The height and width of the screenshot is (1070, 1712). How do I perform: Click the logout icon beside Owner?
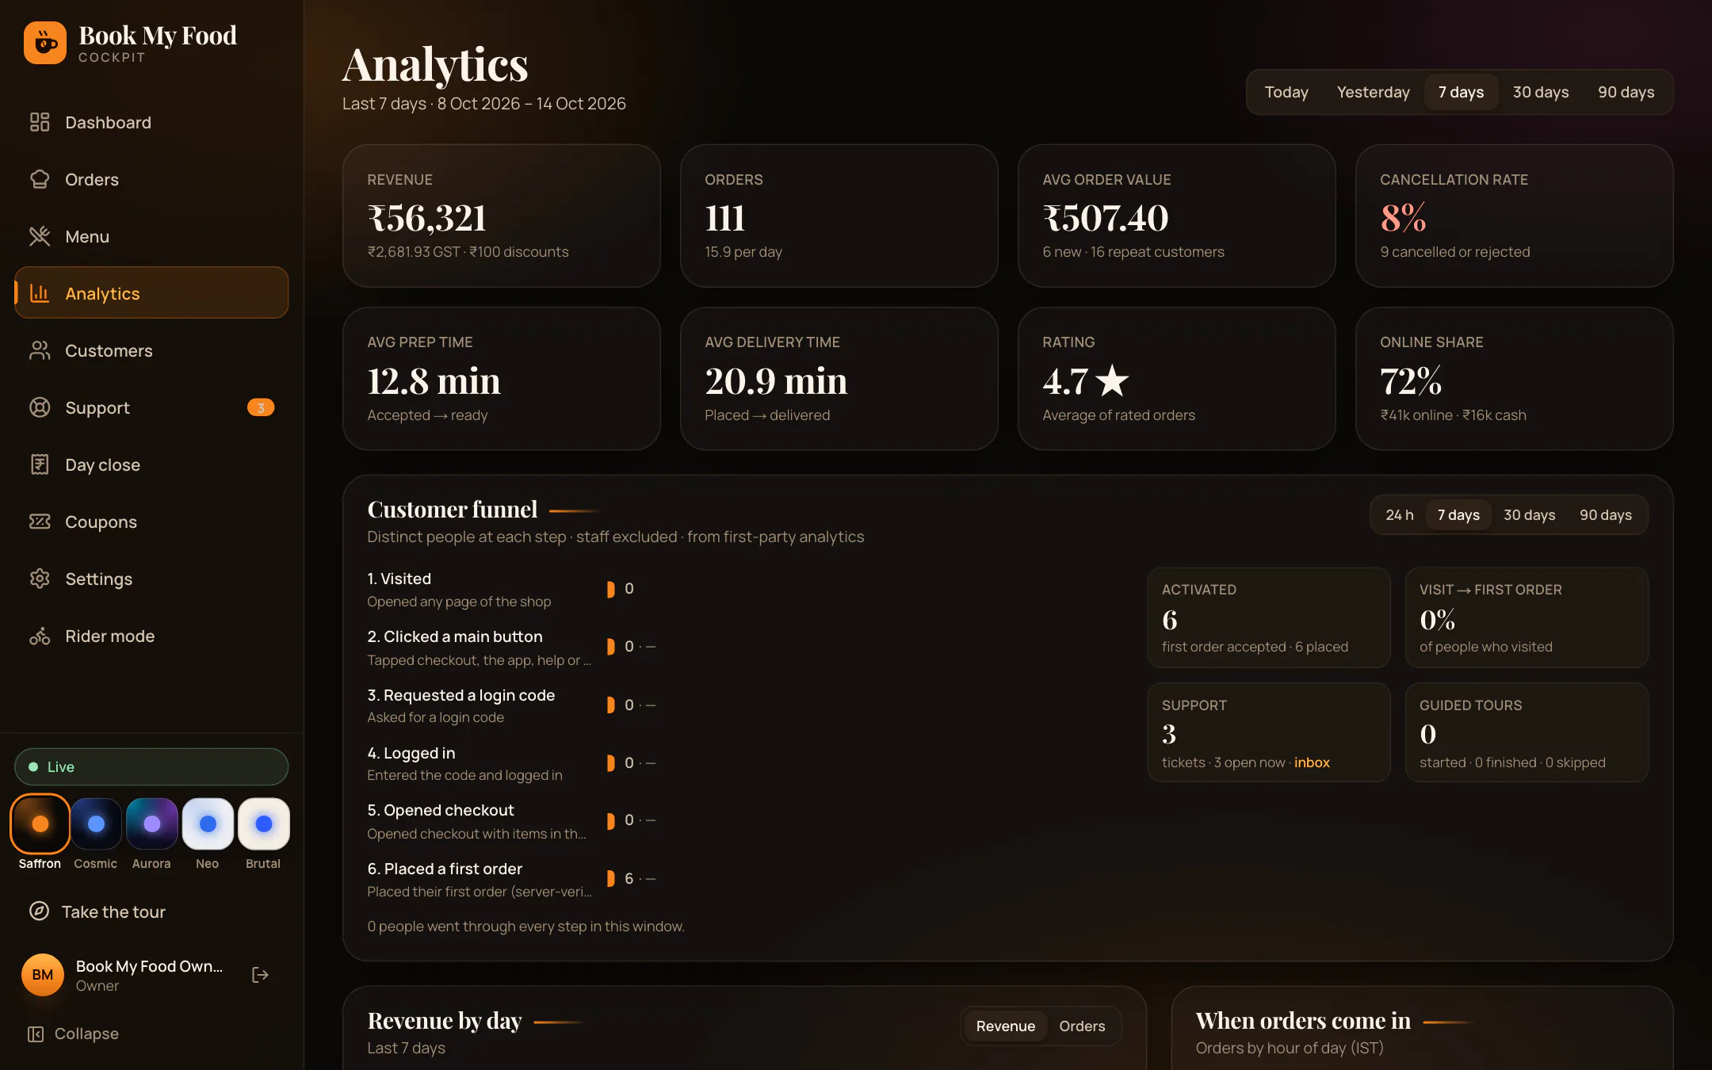[260, 975]
